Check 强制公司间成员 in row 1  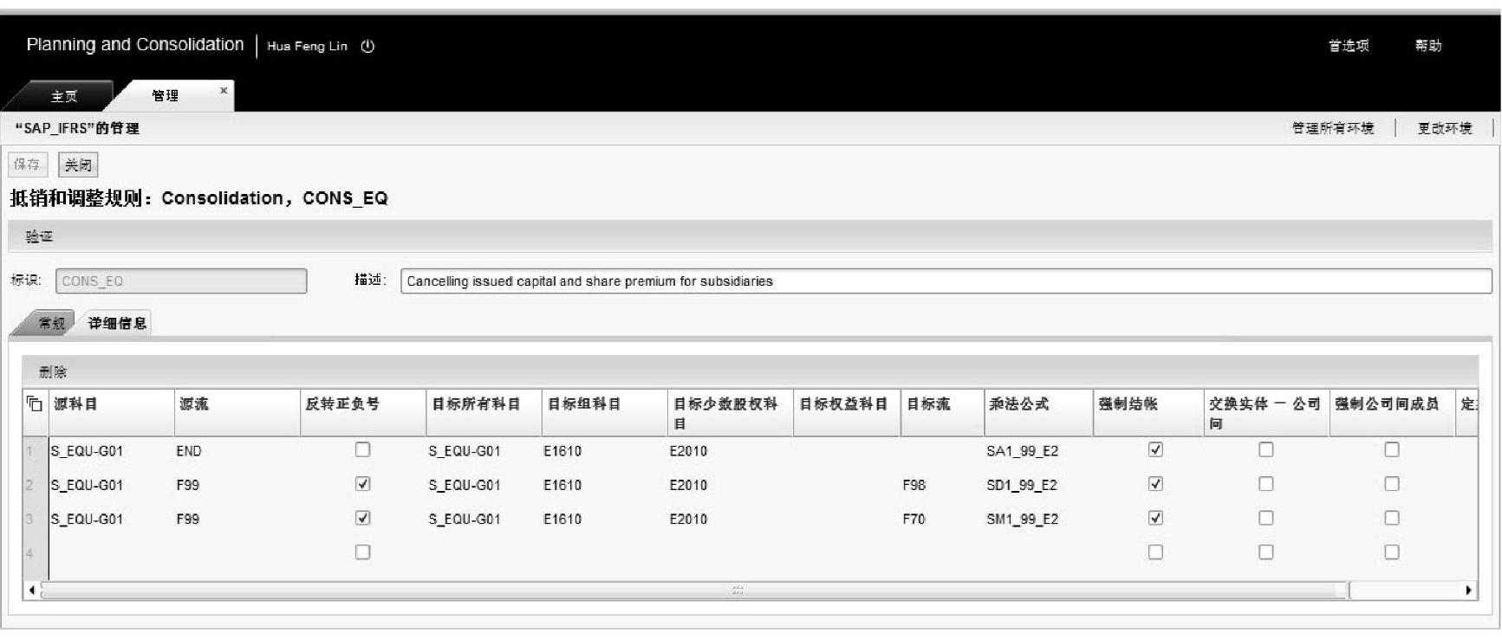pyautogui.click(x=1392, y=449)
